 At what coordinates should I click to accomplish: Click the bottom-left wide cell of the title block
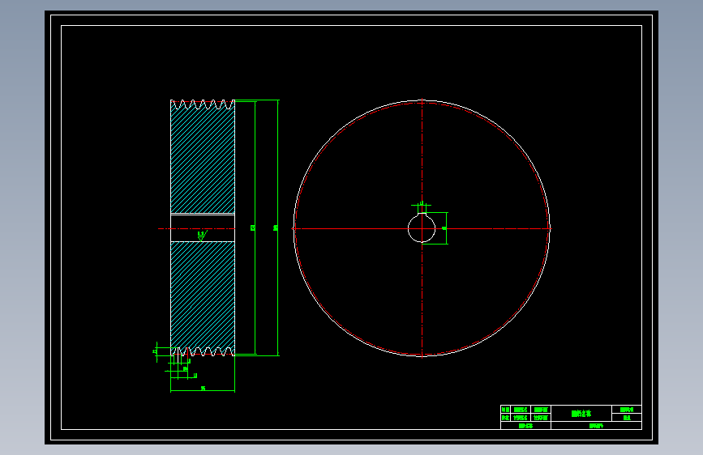(x=525, y=425)
